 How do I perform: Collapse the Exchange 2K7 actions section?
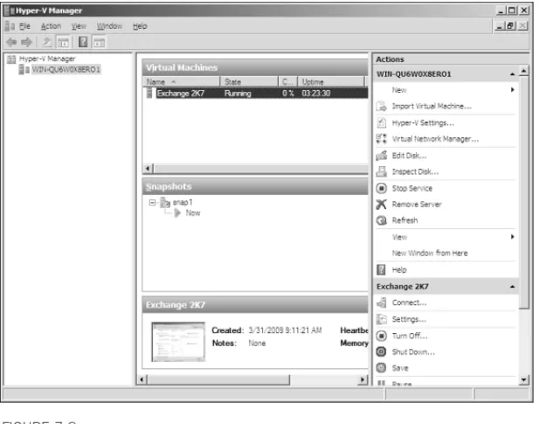coord(512,287)
